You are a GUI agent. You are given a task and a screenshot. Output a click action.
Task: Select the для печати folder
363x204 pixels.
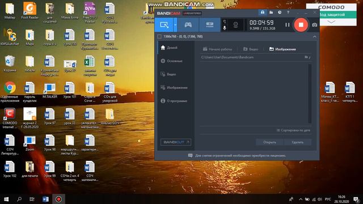[29, 169]
